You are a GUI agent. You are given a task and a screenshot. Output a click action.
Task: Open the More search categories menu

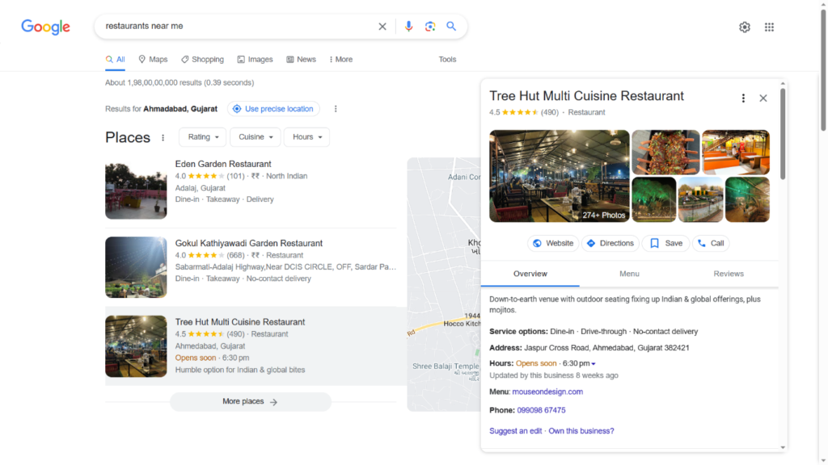click(340, 60)
